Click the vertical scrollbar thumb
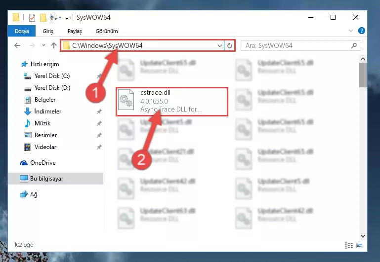The image size is (380, 262). tap(363, 75)
